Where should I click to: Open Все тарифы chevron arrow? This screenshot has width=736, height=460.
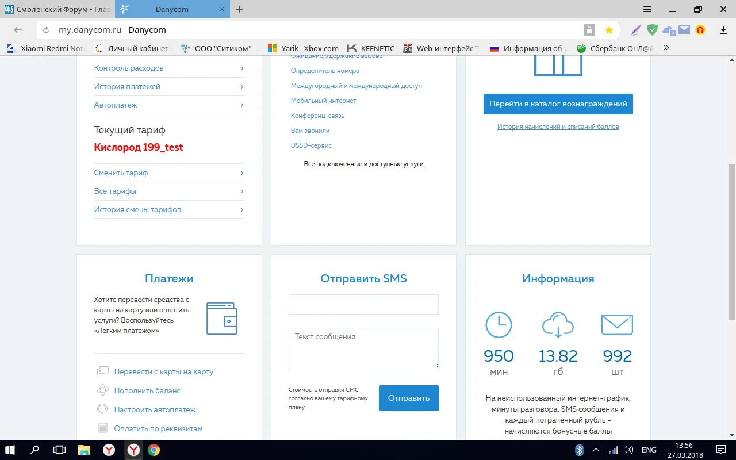click(x=241, y=191)
